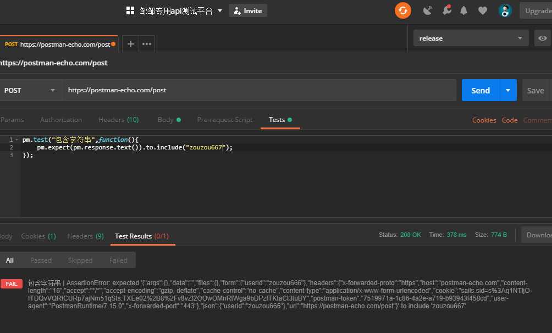
Task: Click the unsaved orange dot on request tab
Action: coord(113,45)
